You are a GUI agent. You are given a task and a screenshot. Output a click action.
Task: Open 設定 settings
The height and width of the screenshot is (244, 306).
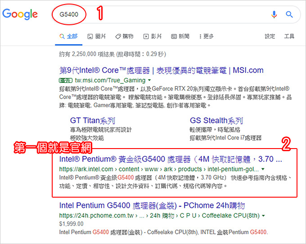[x=270, y=36]
